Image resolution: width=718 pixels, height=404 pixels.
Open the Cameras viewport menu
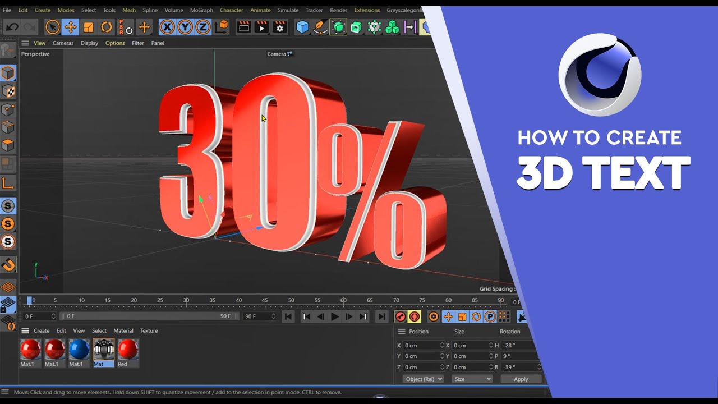[x=63, y=43]
